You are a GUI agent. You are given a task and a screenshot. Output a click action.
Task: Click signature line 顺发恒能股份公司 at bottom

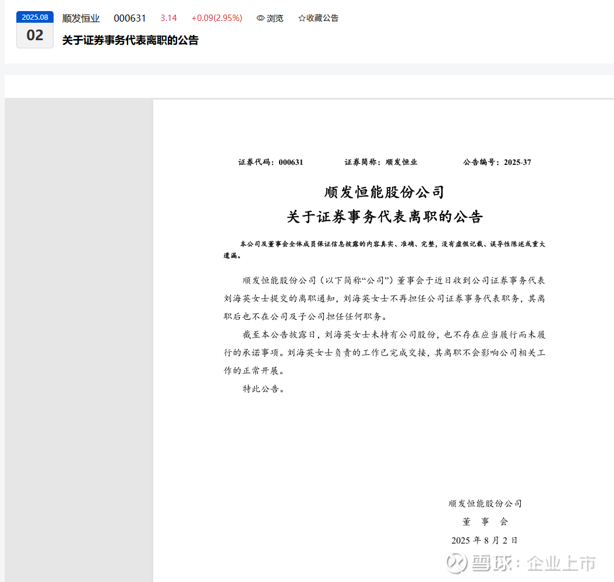pyautogui.click(x=485, y=503)
